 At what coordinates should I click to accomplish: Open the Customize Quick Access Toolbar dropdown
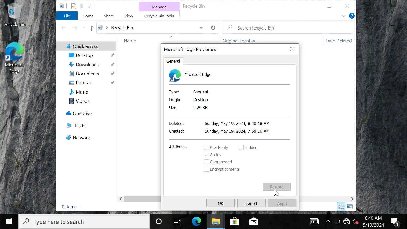pyautogui.click(x=89, y=6)
